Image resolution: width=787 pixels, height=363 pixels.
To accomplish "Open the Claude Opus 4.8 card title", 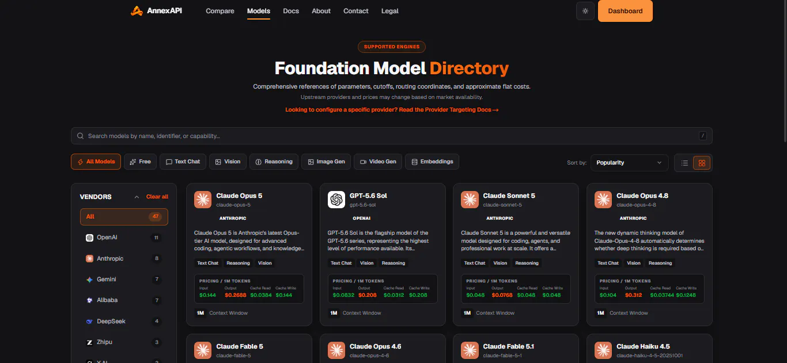I will (642, 196).
